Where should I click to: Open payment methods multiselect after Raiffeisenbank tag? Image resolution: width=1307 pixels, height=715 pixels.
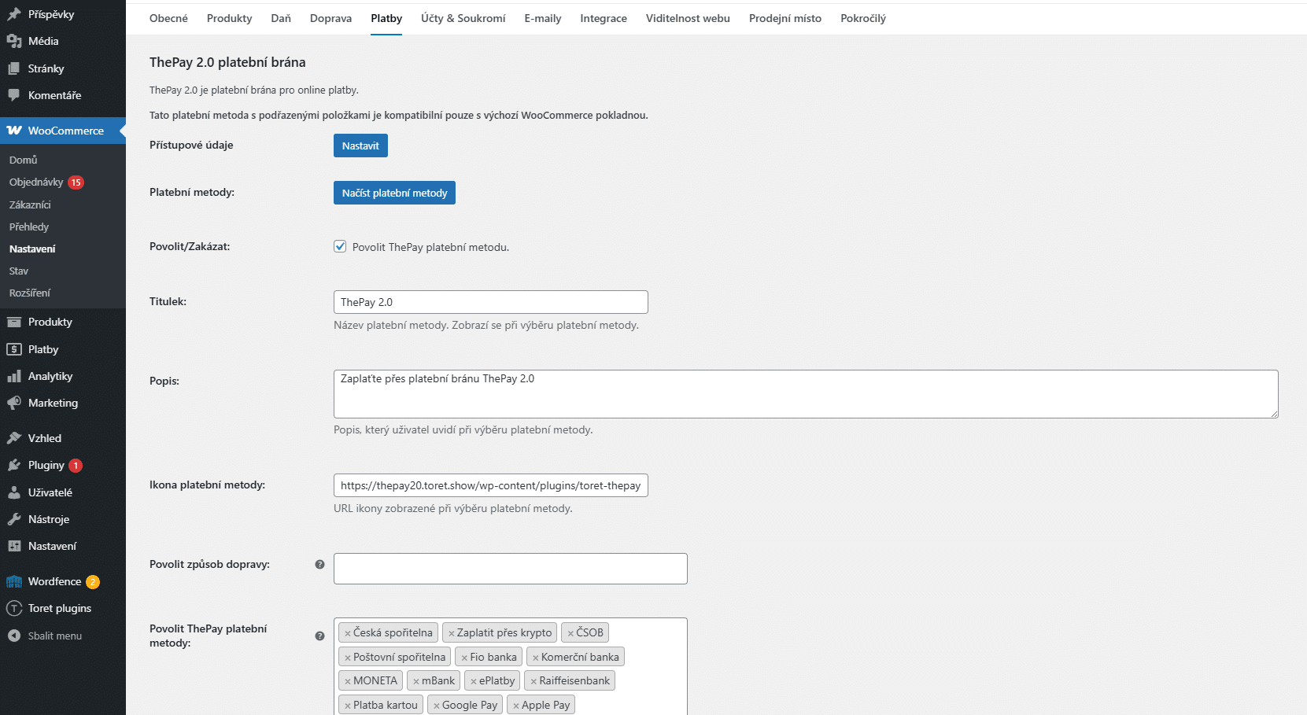coord(649,681)
